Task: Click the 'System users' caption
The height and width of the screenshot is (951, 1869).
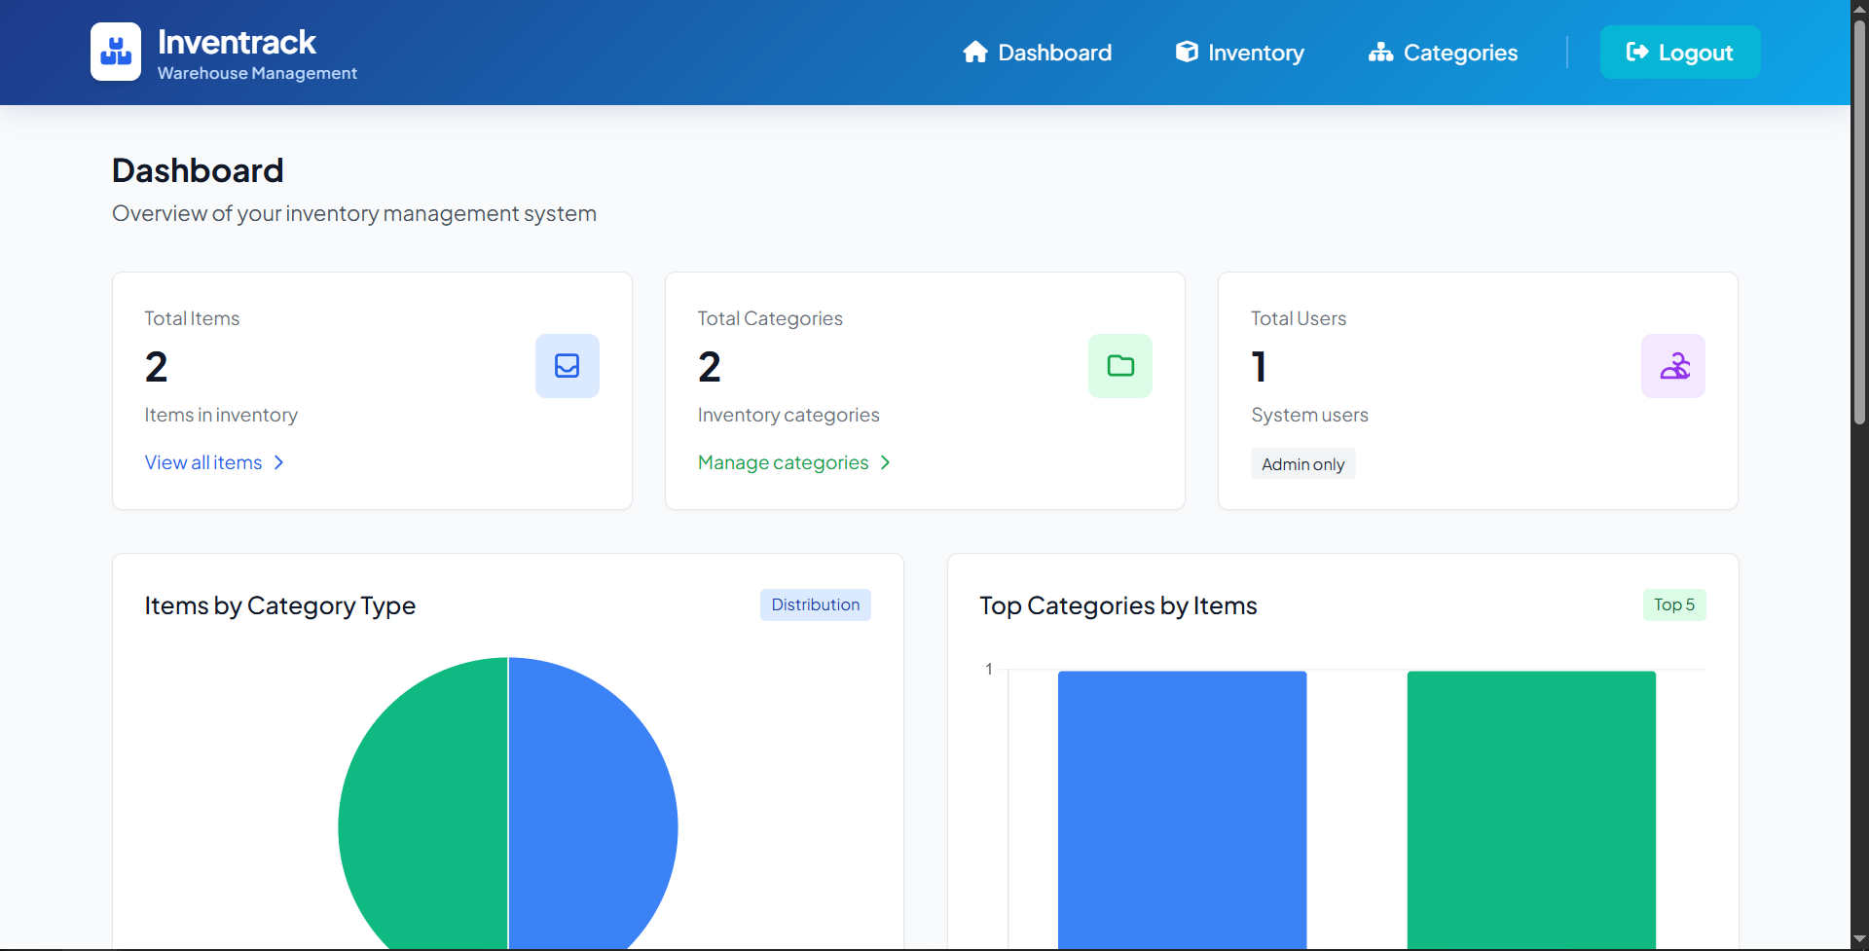Action: pos(1309,415)
